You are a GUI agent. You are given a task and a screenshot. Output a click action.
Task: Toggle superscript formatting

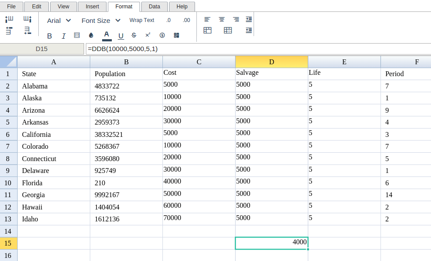(148, 35)
